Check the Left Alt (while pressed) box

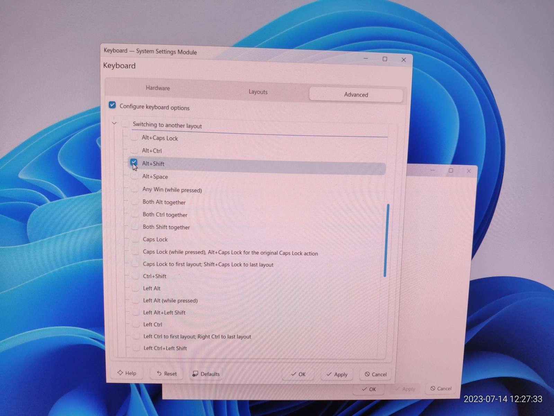tap(135, 300)
